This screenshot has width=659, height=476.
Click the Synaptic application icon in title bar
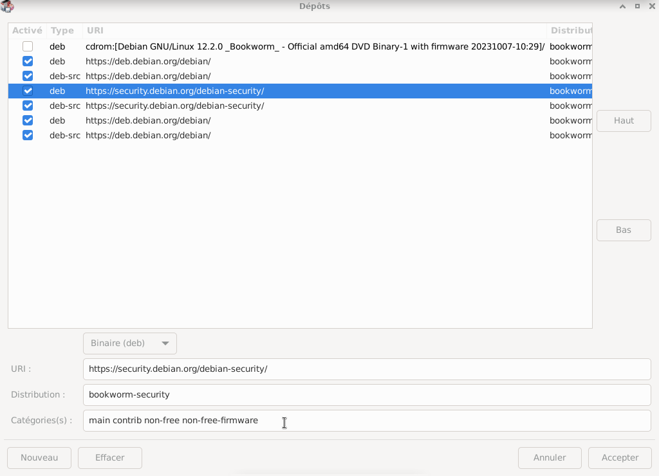coord(6,6)
